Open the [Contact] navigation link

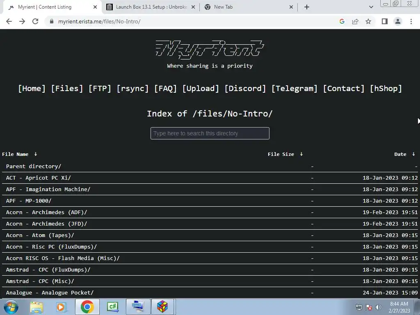[344, 89]
